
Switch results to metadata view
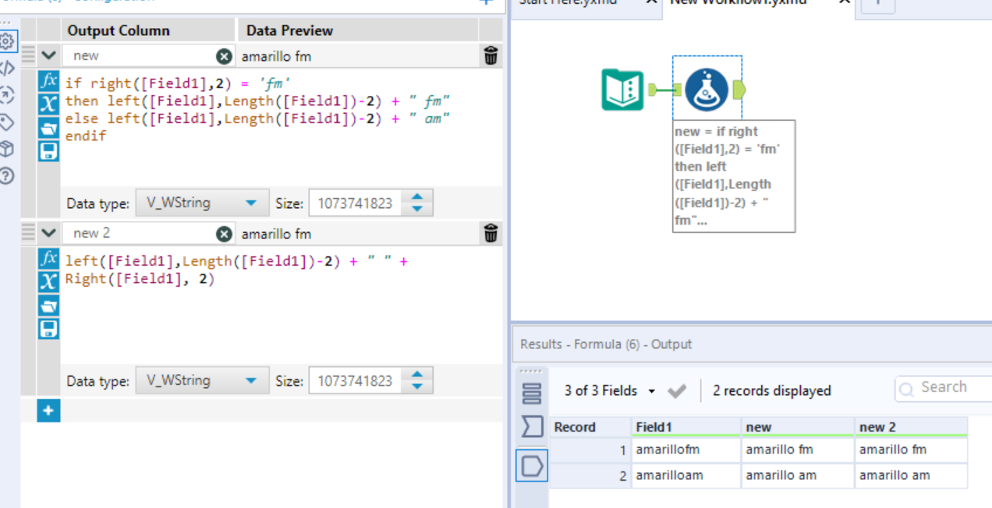click(532, 425)
